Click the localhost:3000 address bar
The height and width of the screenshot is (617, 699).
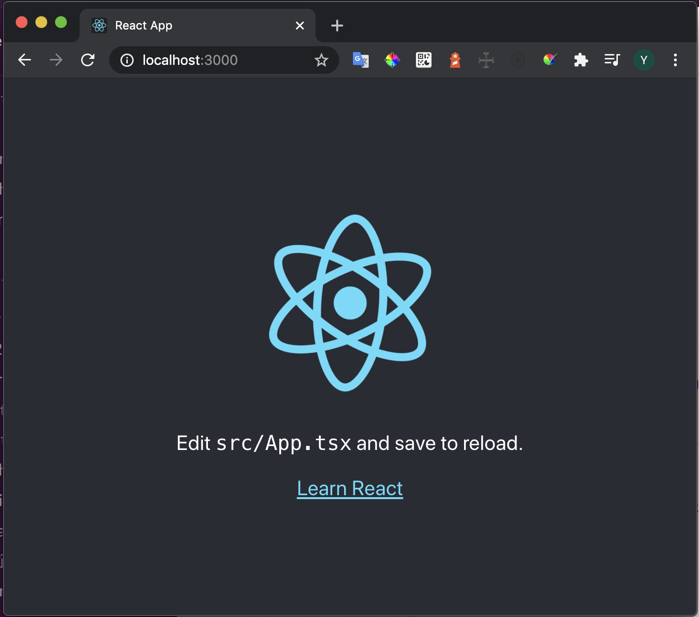click(x=224, y=60)
